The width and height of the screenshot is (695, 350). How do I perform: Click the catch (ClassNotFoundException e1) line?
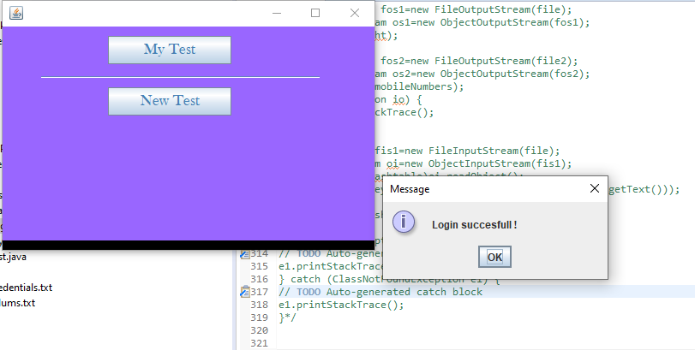point(389,279)
